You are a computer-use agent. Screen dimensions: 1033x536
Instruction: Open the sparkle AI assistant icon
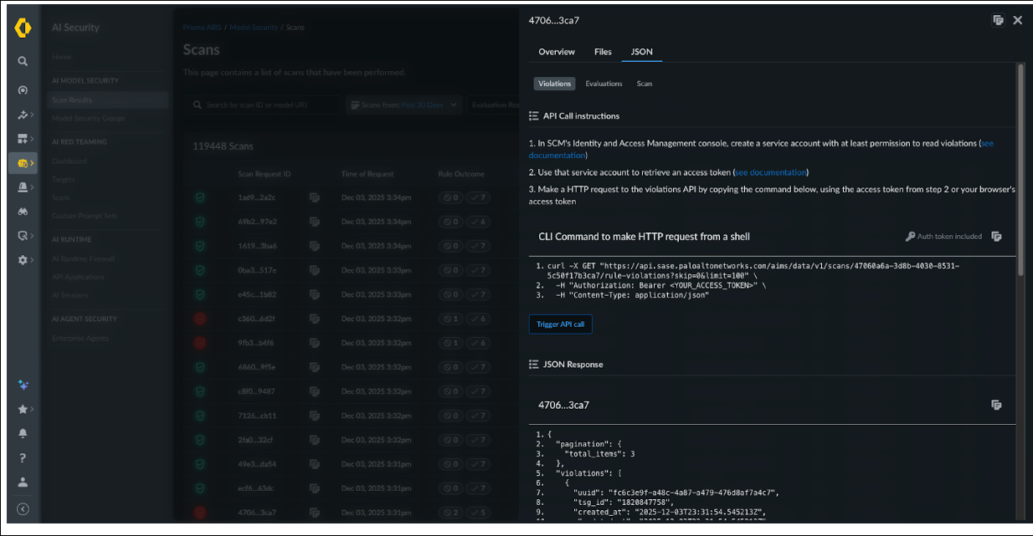click(x=23, y=385)
